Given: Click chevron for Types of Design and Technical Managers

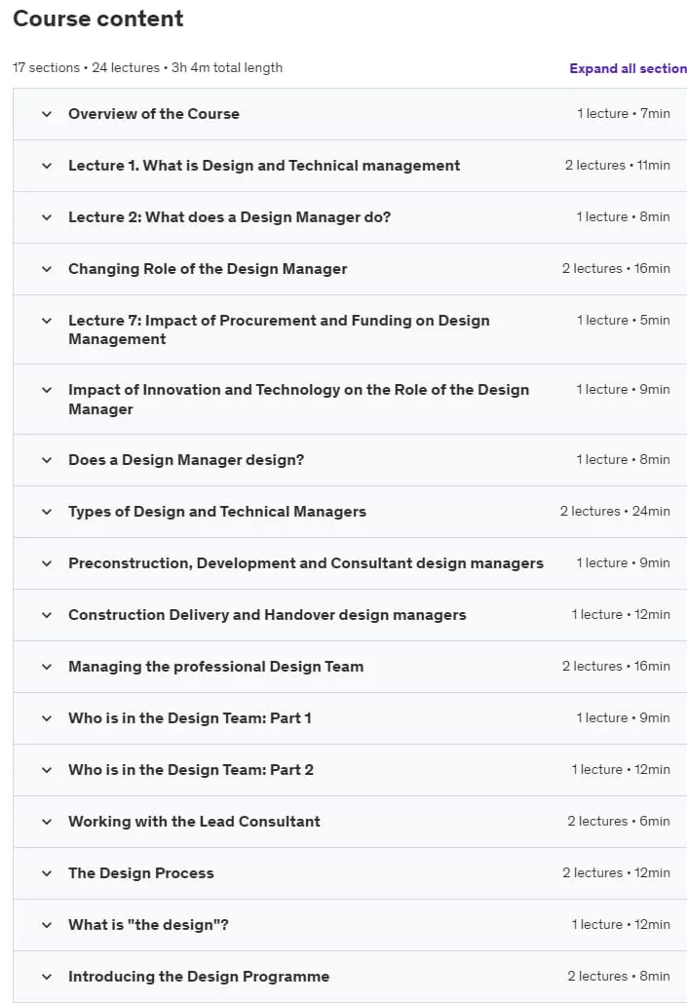Looking at the screenshot, I should (x=47, y=512).
